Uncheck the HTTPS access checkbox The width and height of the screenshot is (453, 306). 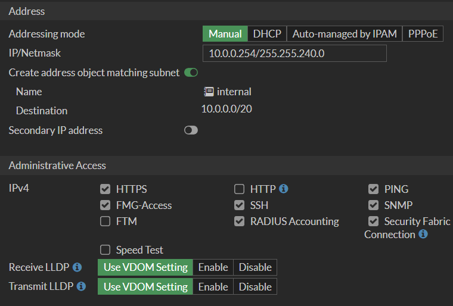[106, 189]
